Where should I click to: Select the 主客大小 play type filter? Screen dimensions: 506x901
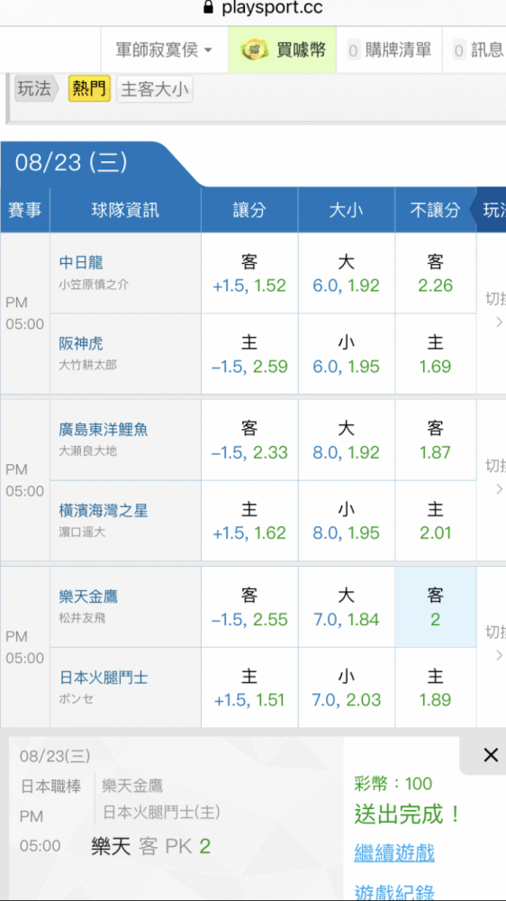(x=155, y=89)
